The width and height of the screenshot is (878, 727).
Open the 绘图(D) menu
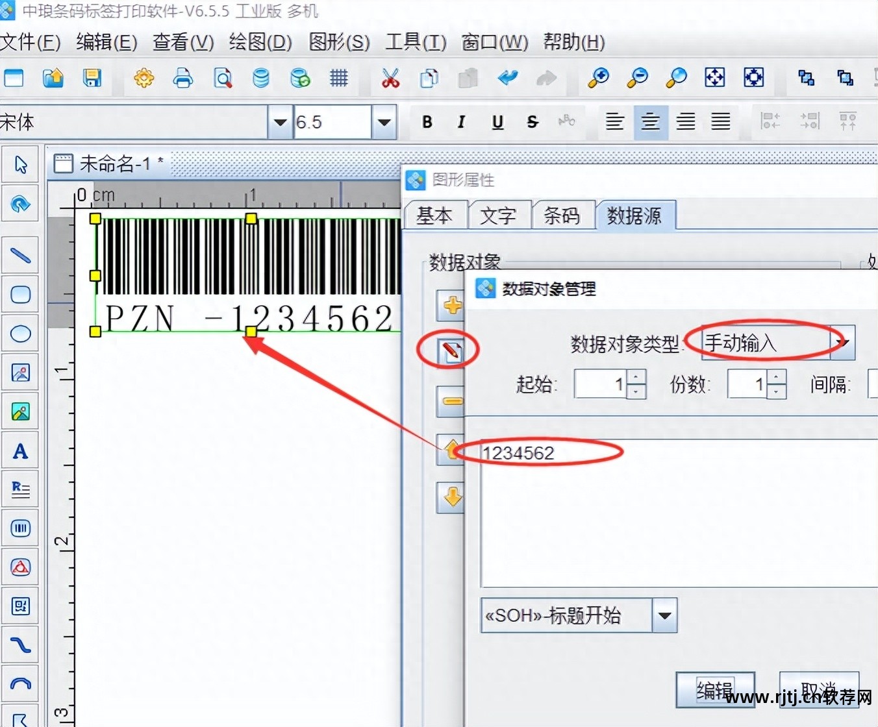(x=260, y=42)
